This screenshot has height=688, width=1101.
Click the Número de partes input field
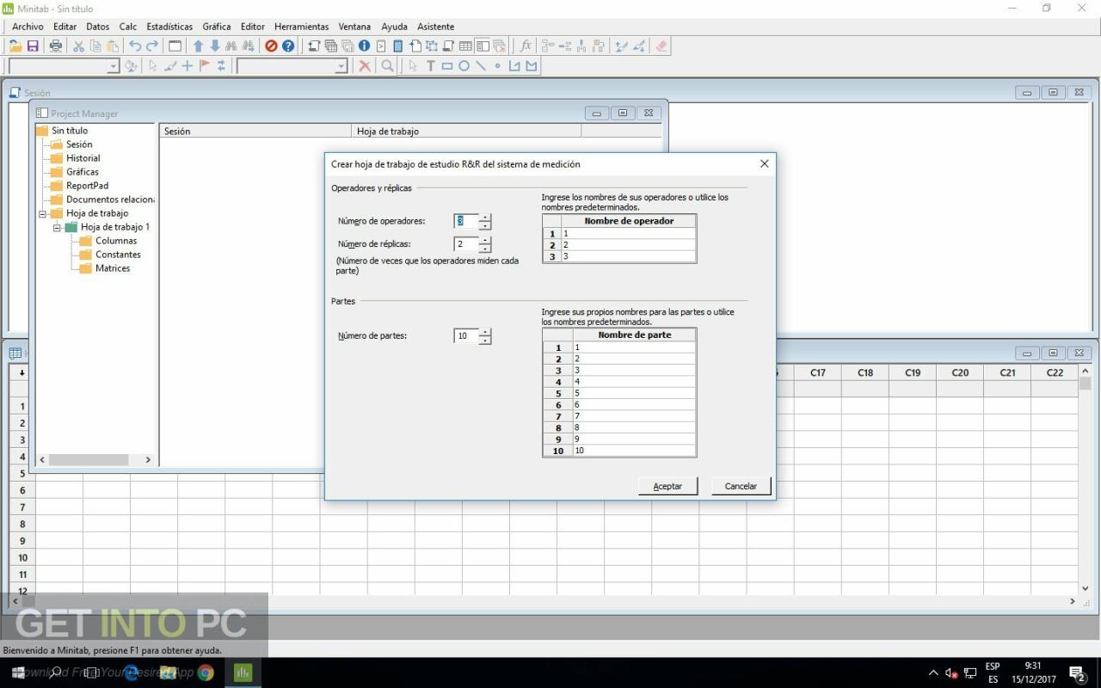(466, 336)
